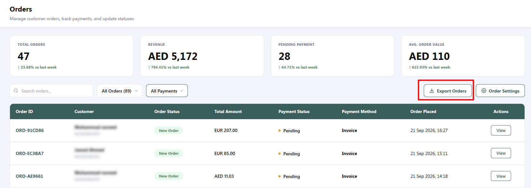The image size is (531, 188).
Task: Click the Order Status column header
Action: [x=167, y=112]
